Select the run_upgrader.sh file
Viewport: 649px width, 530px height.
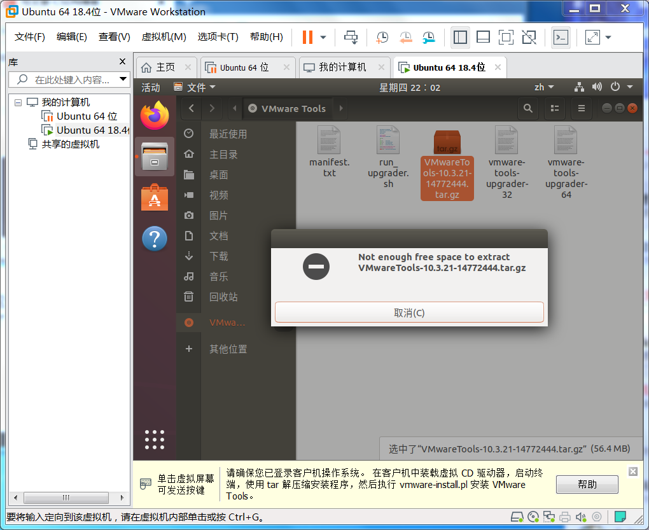coord(388,157)
